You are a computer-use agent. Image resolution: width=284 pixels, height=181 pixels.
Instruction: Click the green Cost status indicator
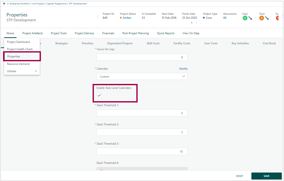245,18
